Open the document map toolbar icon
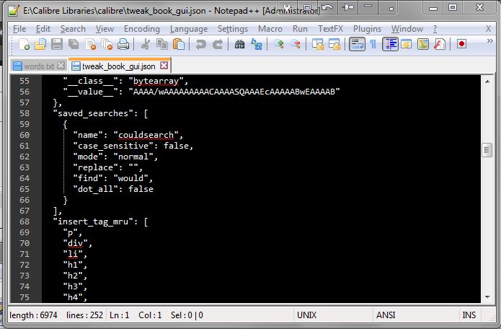 pyautogui.click(x=423, y=44)
